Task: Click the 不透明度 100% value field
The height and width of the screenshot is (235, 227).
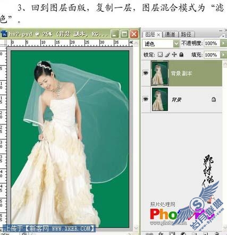Action: (x=212, y=43)
